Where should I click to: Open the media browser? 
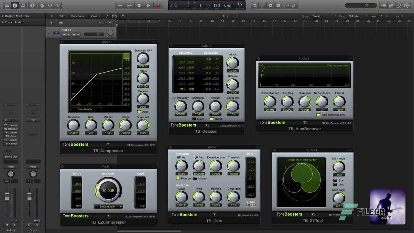tap(407, 6)
